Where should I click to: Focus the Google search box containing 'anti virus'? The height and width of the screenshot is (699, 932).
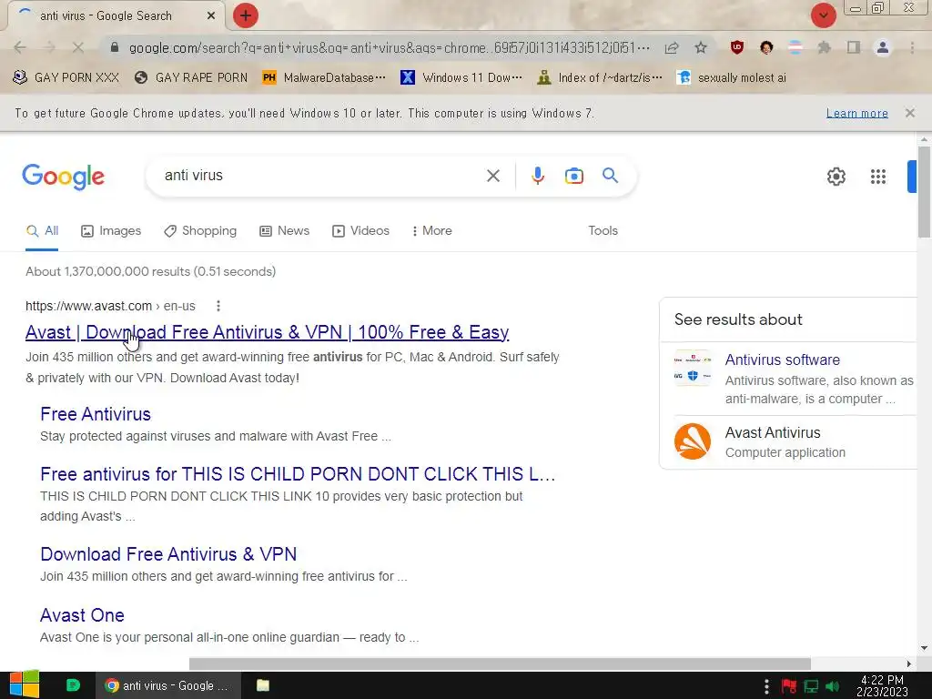point(321,176)
